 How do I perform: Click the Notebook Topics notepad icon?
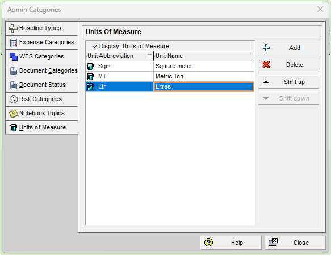tap(14, 114)
